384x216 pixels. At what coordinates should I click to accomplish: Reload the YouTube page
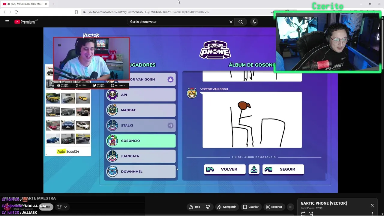16,12
